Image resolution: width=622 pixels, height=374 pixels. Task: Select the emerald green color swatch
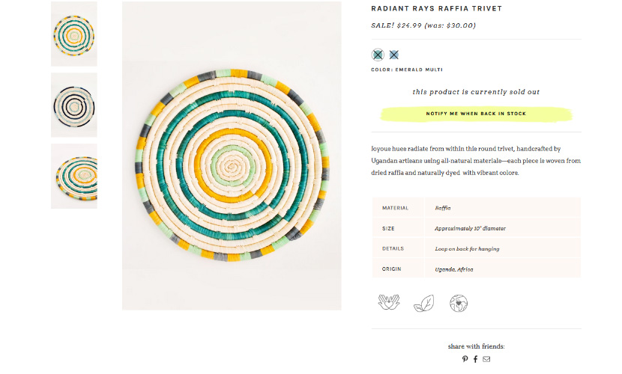(x=378, y=55)
